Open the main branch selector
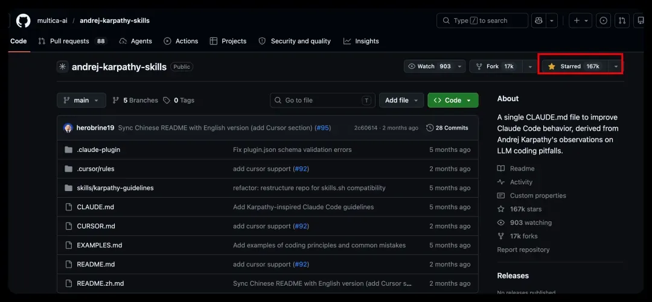Viewport: 652px width, 302px height. tap(81, 100)
